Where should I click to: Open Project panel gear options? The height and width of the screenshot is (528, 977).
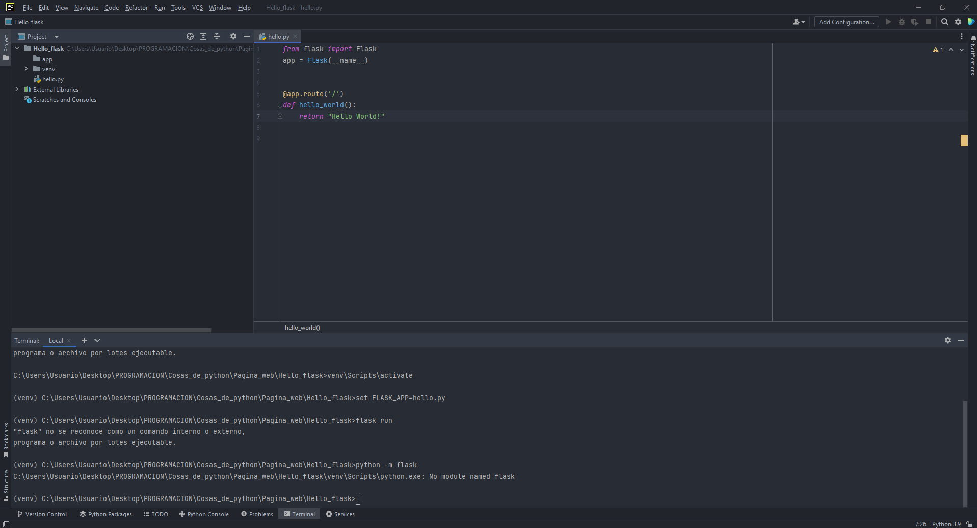233,36
